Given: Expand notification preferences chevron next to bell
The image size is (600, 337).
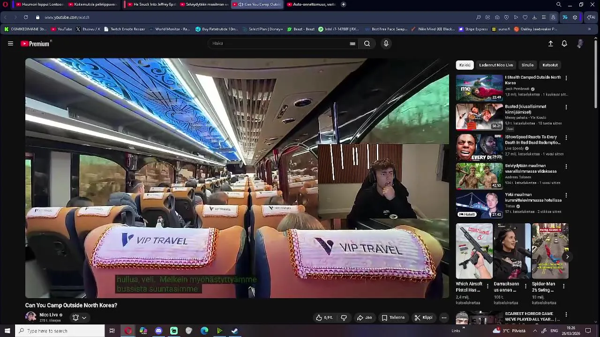Looking at the screenshot, I should click(84, 318).
